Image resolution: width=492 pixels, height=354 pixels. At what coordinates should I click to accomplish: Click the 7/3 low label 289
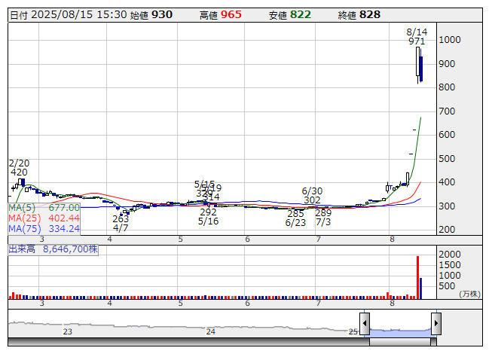pyautogui.click(x=323, y=213)
